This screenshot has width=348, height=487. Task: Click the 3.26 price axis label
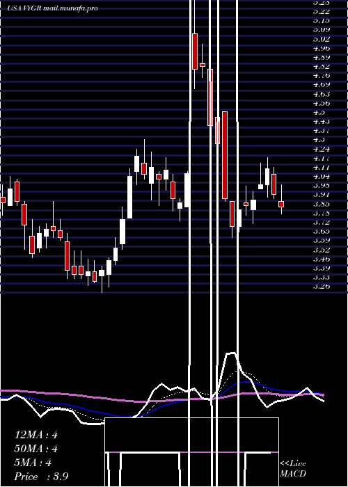tap(322, 287)
